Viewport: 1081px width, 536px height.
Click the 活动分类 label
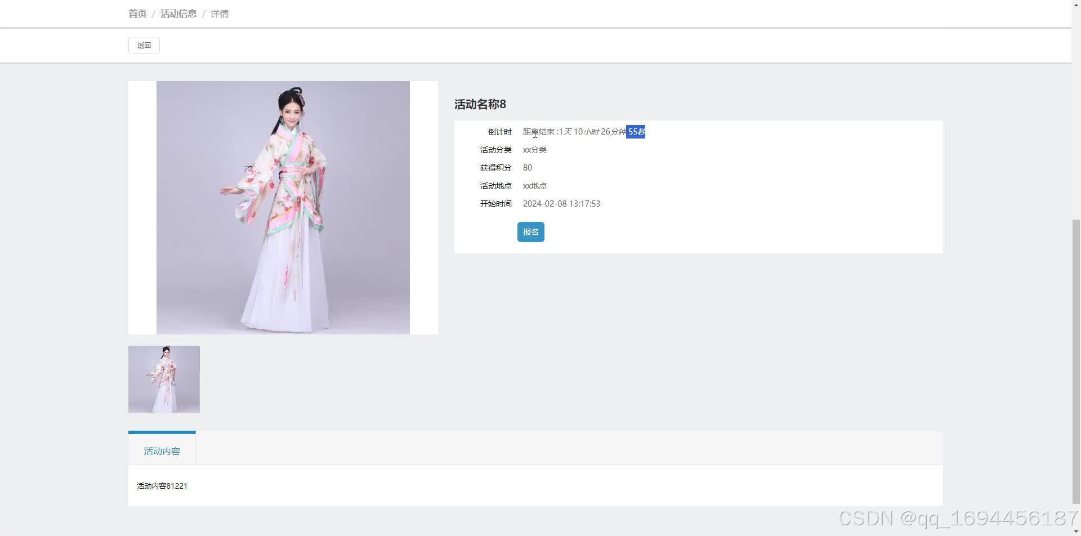tap(496, 150)
